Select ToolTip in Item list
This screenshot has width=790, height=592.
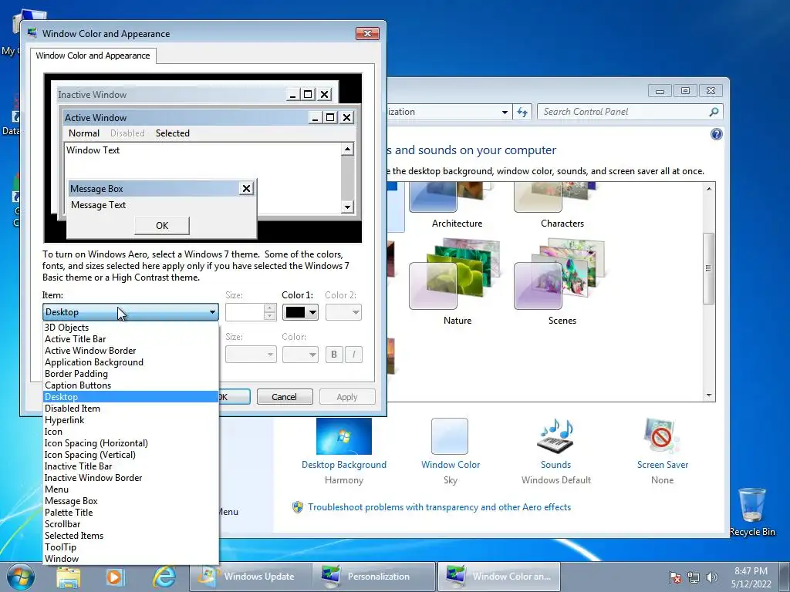point(131,547)
